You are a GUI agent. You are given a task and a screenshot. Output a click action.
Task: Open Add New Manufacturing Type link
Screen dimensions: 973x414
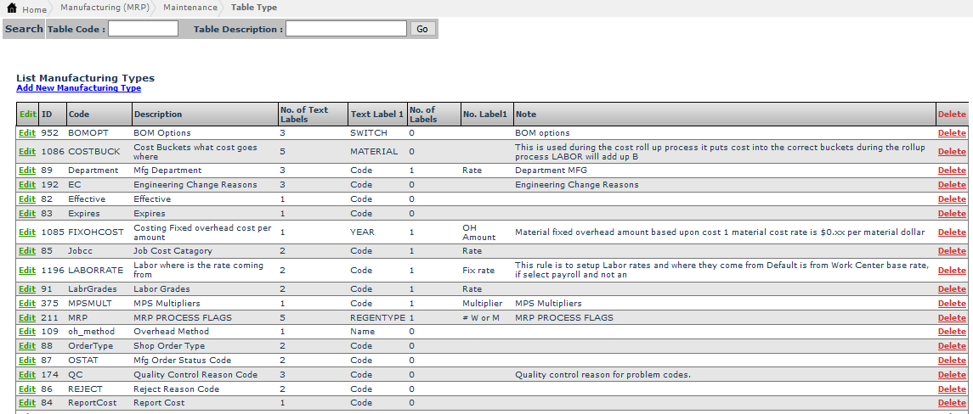click(x=78, y=88)
